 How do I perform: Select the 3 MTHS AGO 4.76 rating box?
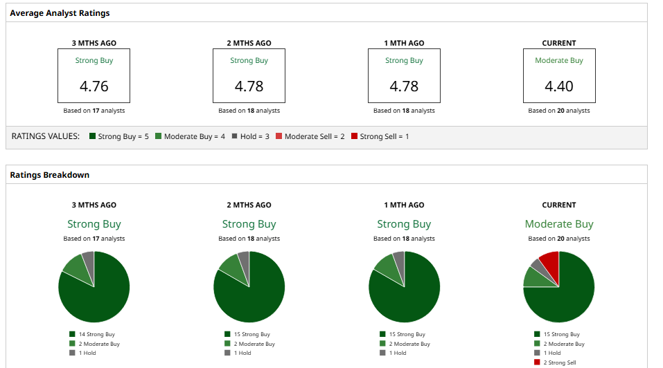point(94,75)
